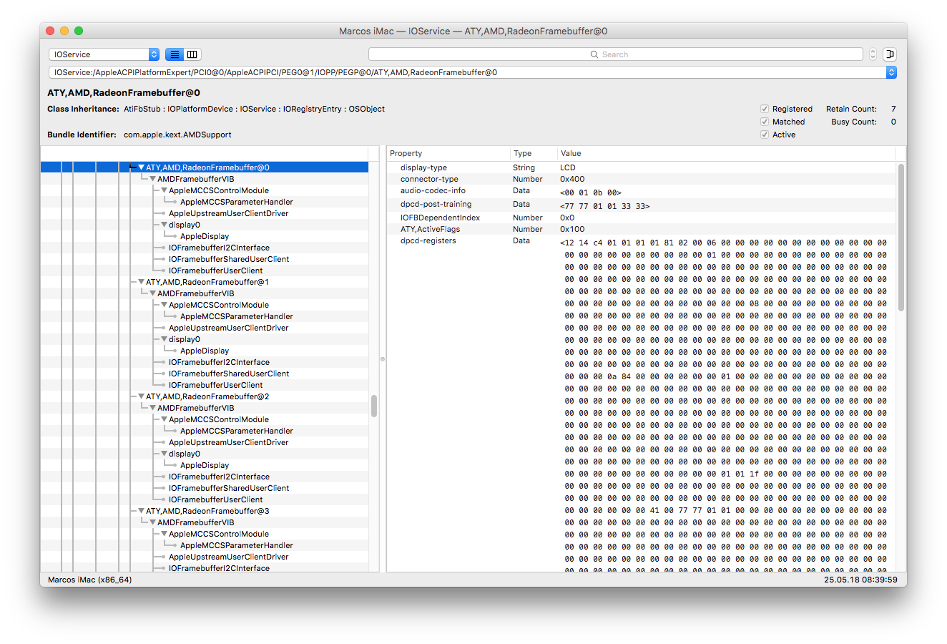Collapse display0 under RadeonFramebuffer@0
The width and height of the screenshot is (947, 644).
[x=165, y=225]
